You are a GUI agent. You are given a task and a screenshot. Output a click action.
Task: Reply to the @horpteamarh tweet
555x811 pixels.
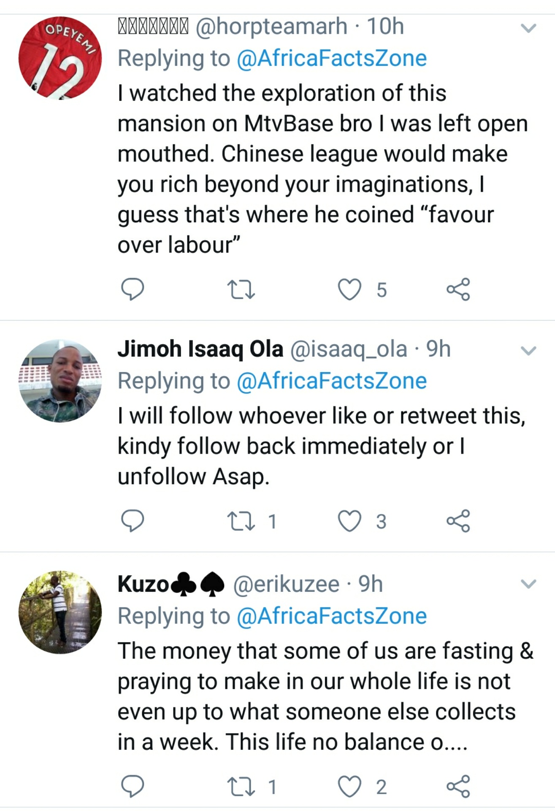click(133, 289)
